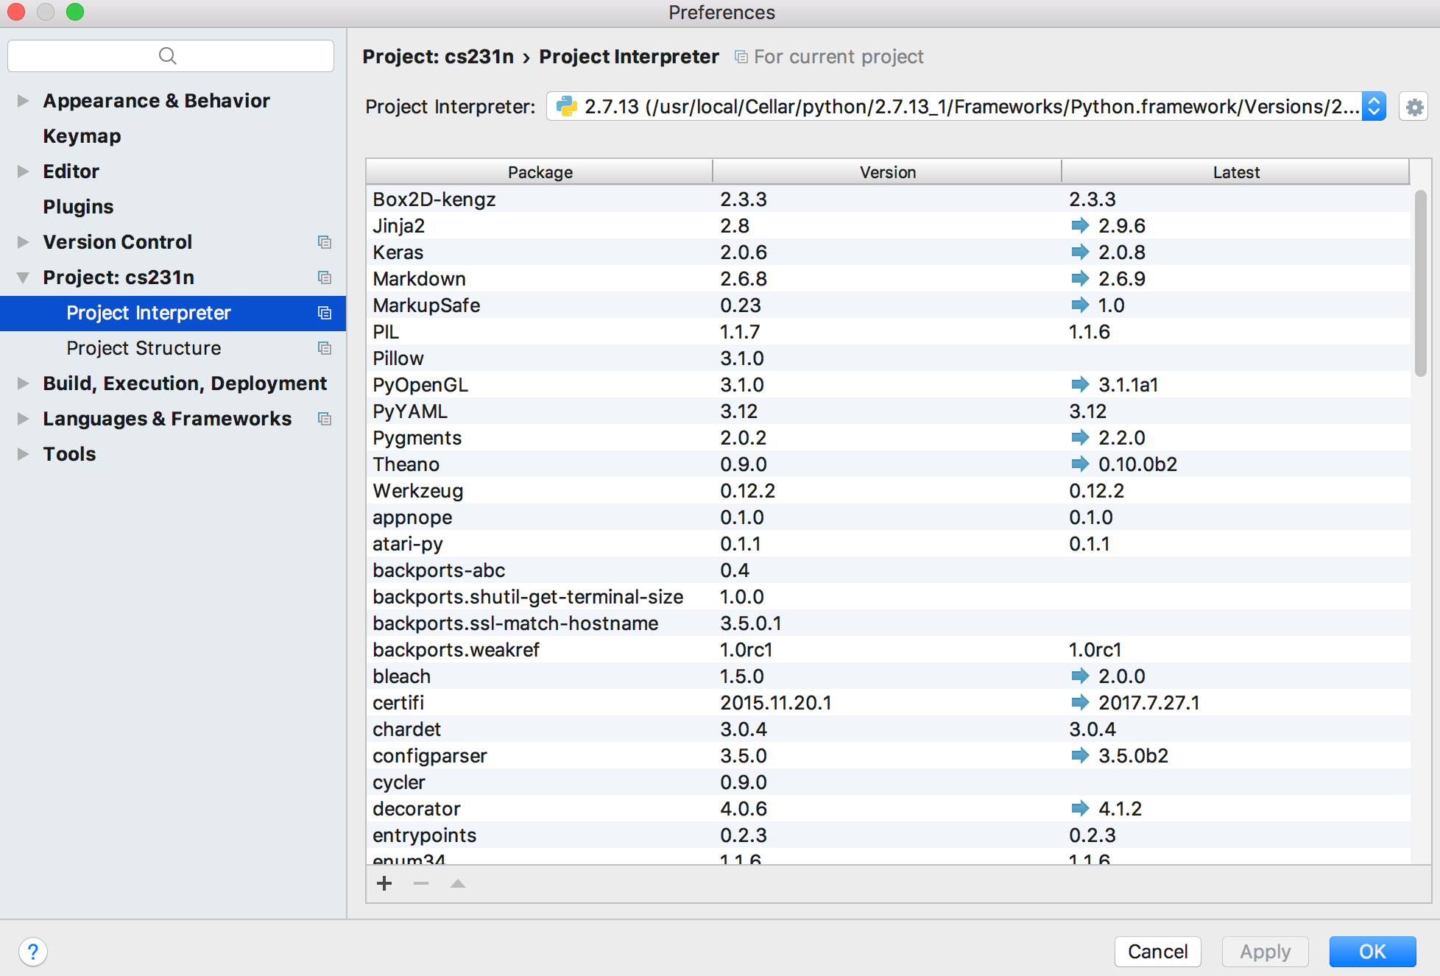The height and width of the screenshot is (976, 1440).
Task: Click the plus icon to install package
Action: pyautogui.click(x=384, y=883)
